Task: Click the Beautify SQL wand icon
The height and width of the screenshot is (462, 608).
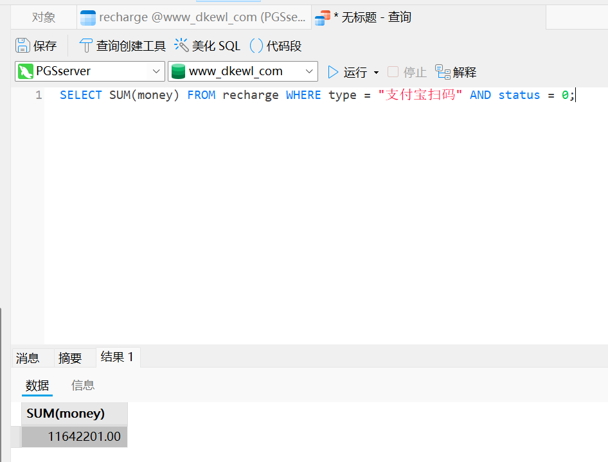Action: point(181,45)
